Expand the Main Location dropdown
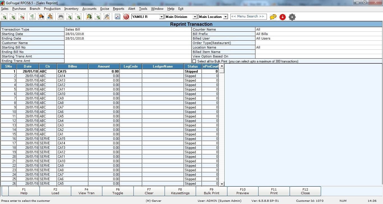 click(x=225, y=17)
